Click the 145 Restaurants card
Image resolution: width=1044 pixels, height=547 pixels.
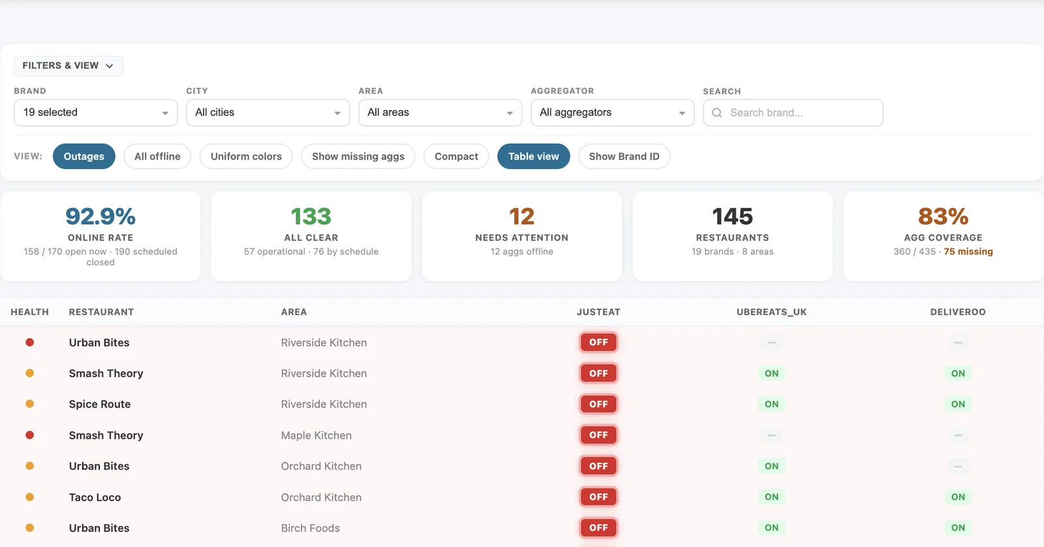[x=733, y=236]
